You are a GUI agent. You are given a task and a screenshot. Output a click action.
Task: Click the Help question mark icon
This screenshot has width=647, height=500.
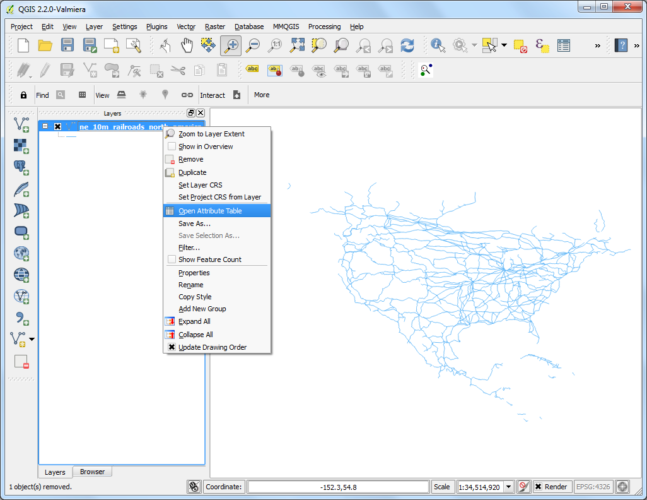point(621,45)
